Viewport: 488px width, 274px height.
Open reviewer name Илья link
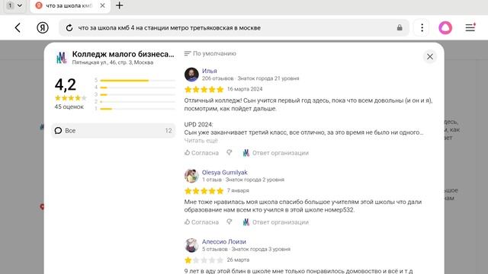click(210, 71)
